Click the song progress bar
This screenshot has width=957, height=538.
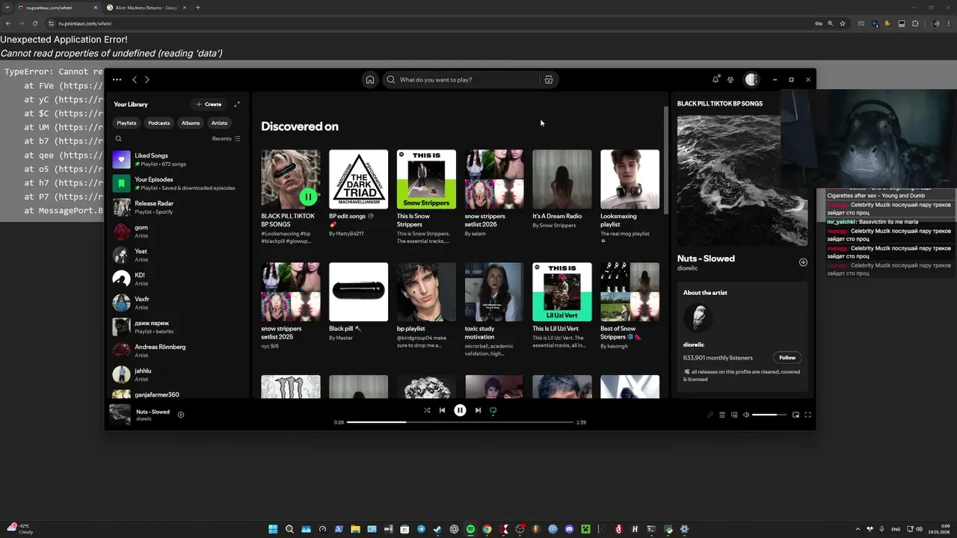pyautogui.click(x=460, y=422)
